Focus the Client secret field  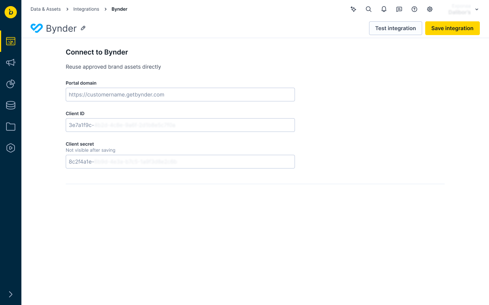click(180, 162)
